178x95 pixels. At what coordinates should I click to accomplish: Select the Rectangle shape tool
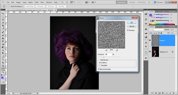(3, 66)
